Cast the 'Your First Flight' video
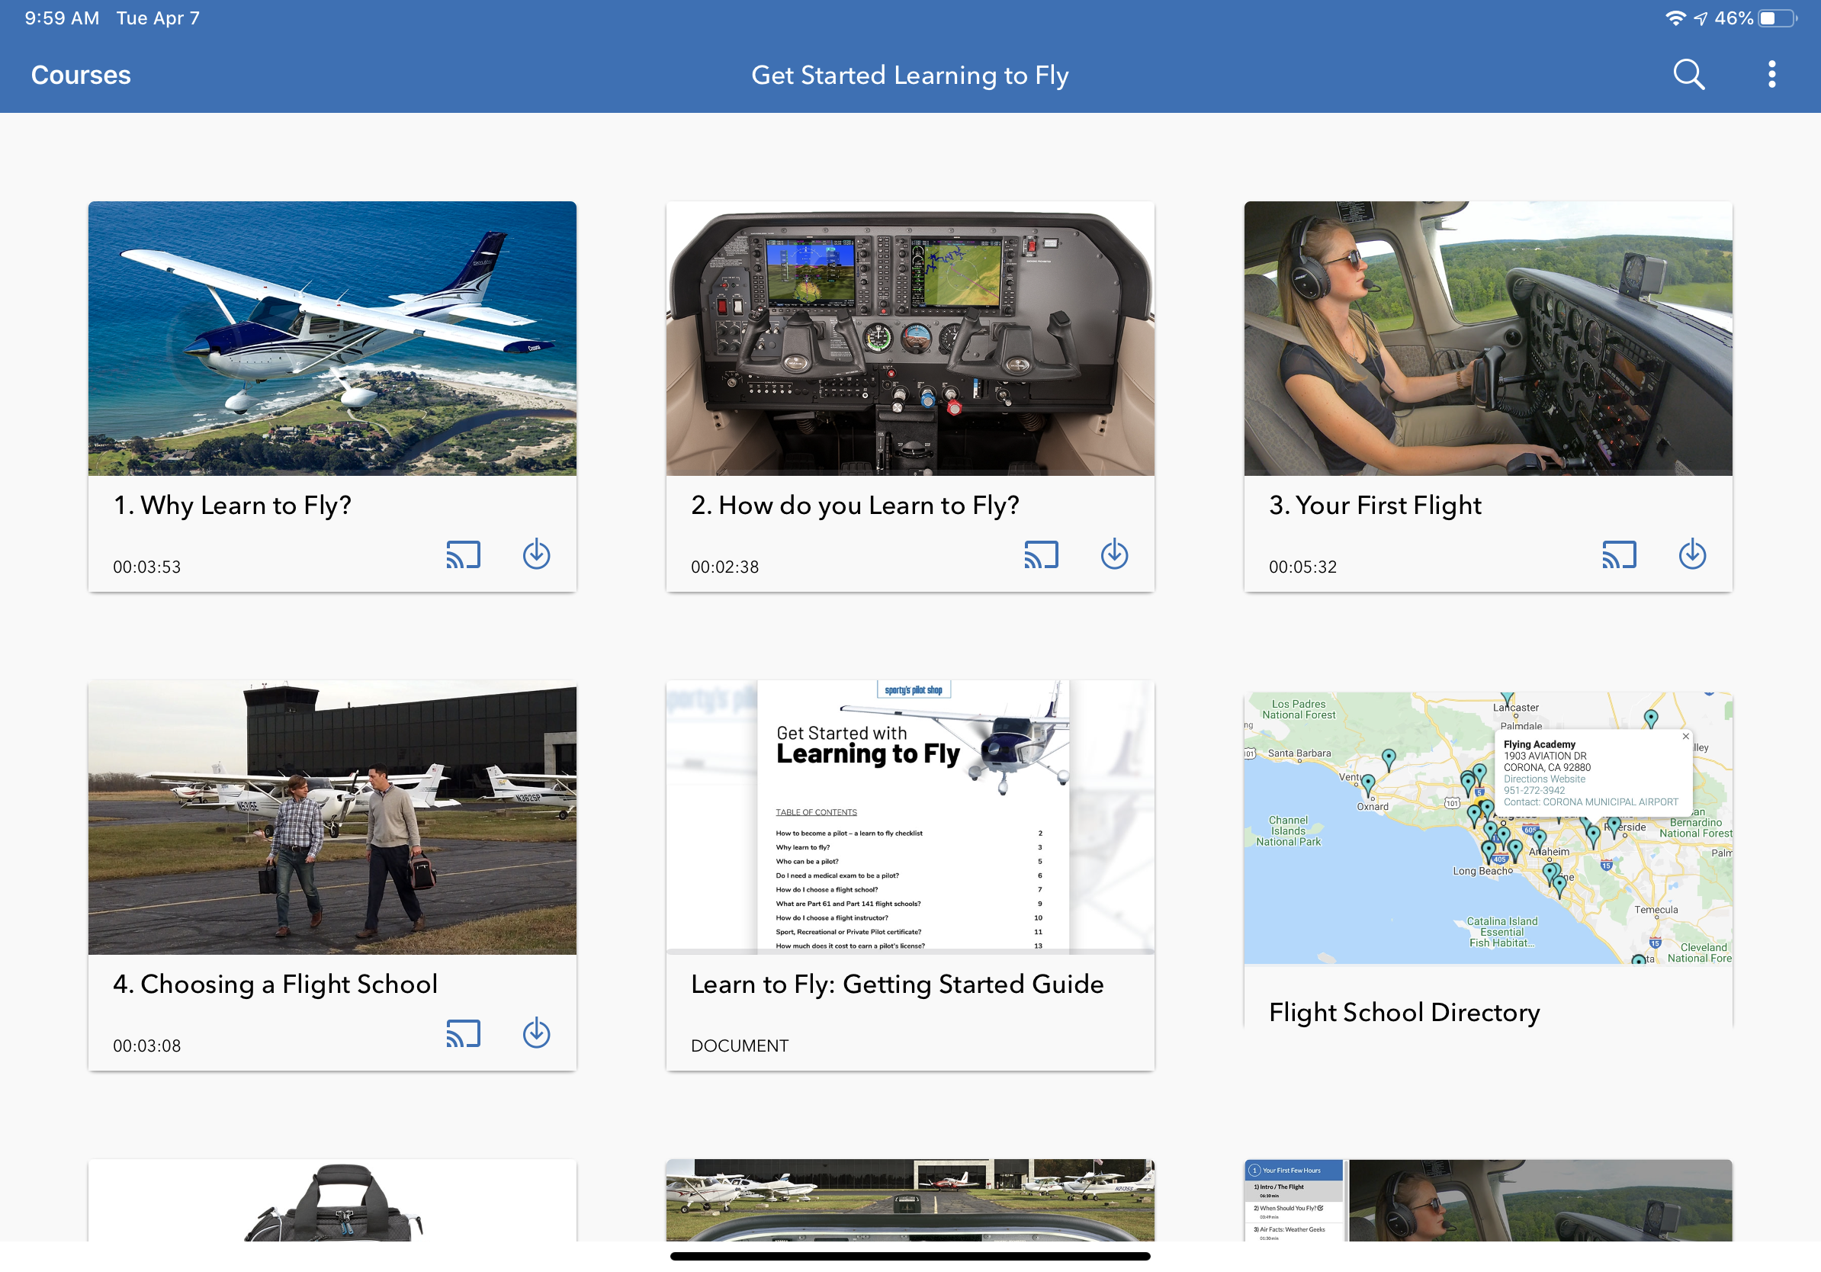 coord(1619,555)
